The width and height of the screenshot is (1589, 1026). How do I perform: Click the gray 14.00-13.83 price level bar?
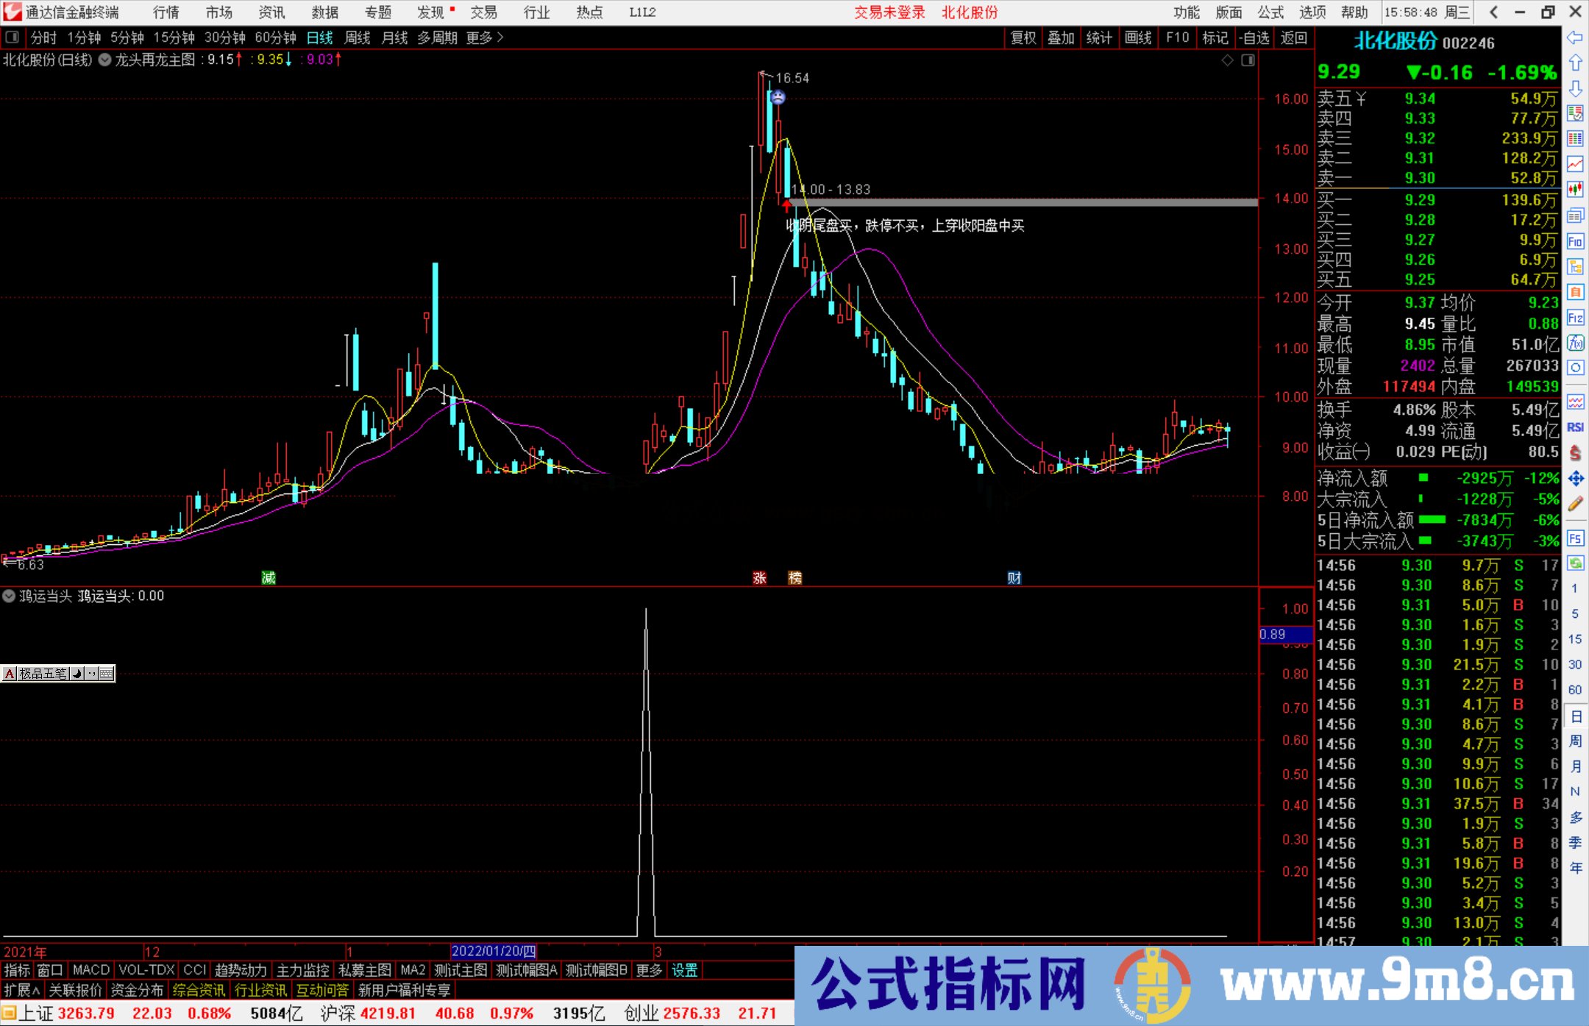pos(1023,202)
